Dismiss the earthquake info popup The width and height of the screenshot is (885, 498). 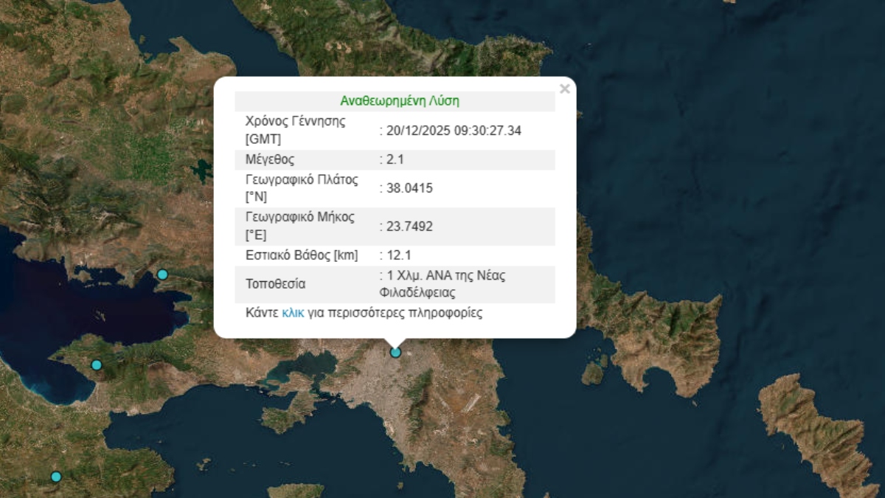pyautogui.click(x=565, y=87)
